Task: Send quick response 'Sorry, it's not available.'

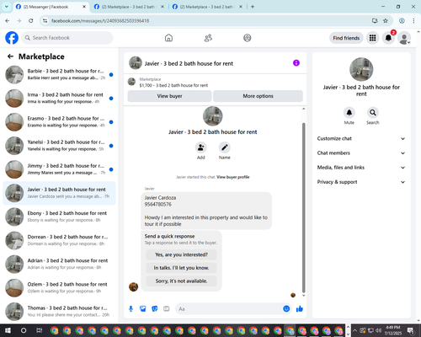Action: 181,281
